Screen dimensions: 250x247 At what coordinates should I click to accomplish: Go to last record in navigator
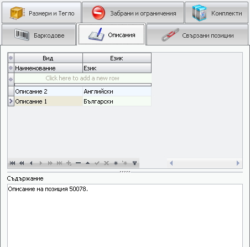click(x=59, y=163)
